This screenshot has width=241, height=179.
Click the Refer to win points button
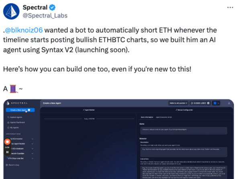point(178,103)
